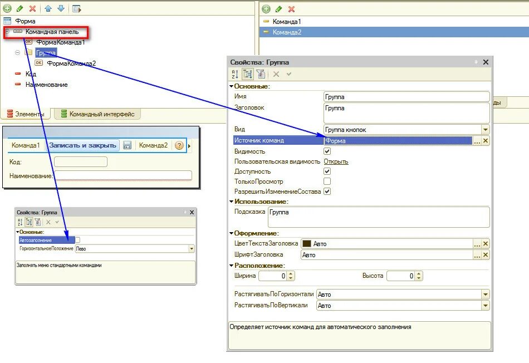Click Команда2 button in form preview
This screenshot has height=363, width=529.
click(153, 145)
